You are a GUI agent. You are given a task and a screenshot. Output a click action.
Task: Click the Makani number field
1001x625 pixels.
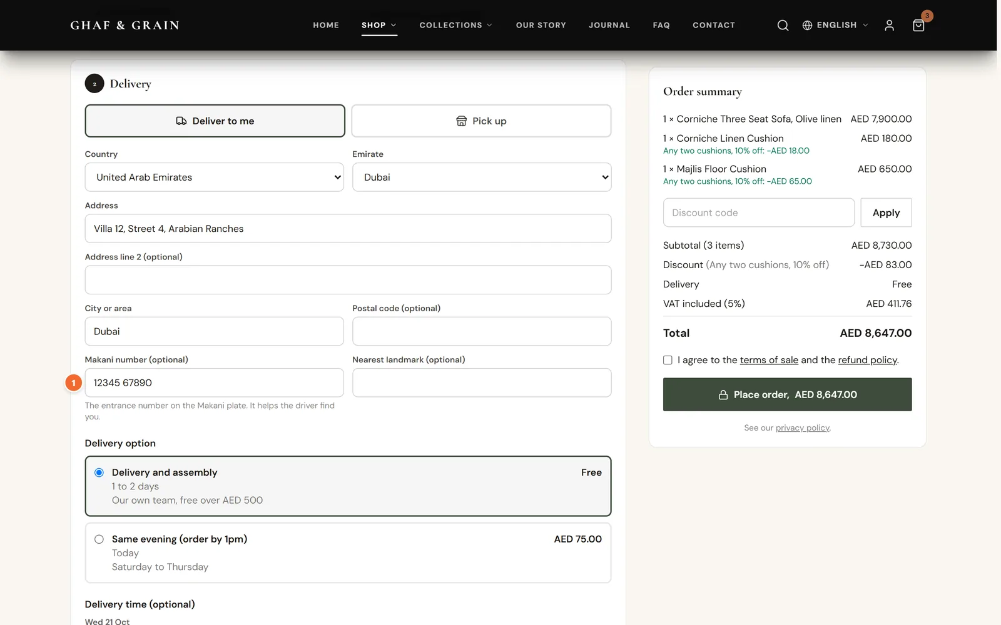[x=215, y=382]
